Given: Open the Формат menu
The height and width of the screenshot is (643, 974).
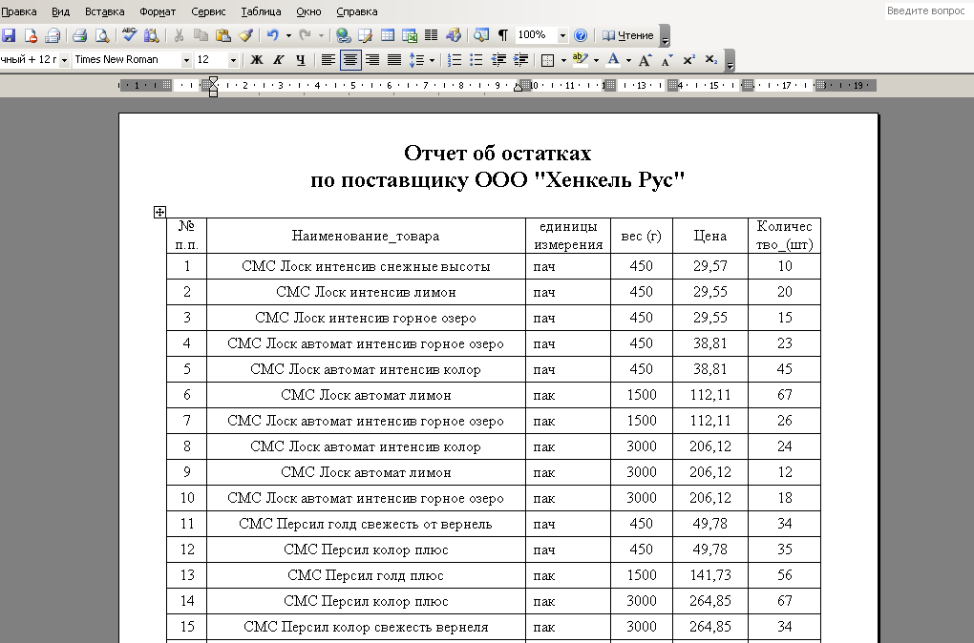Looking at the screenshot, I should pos(158,11).
